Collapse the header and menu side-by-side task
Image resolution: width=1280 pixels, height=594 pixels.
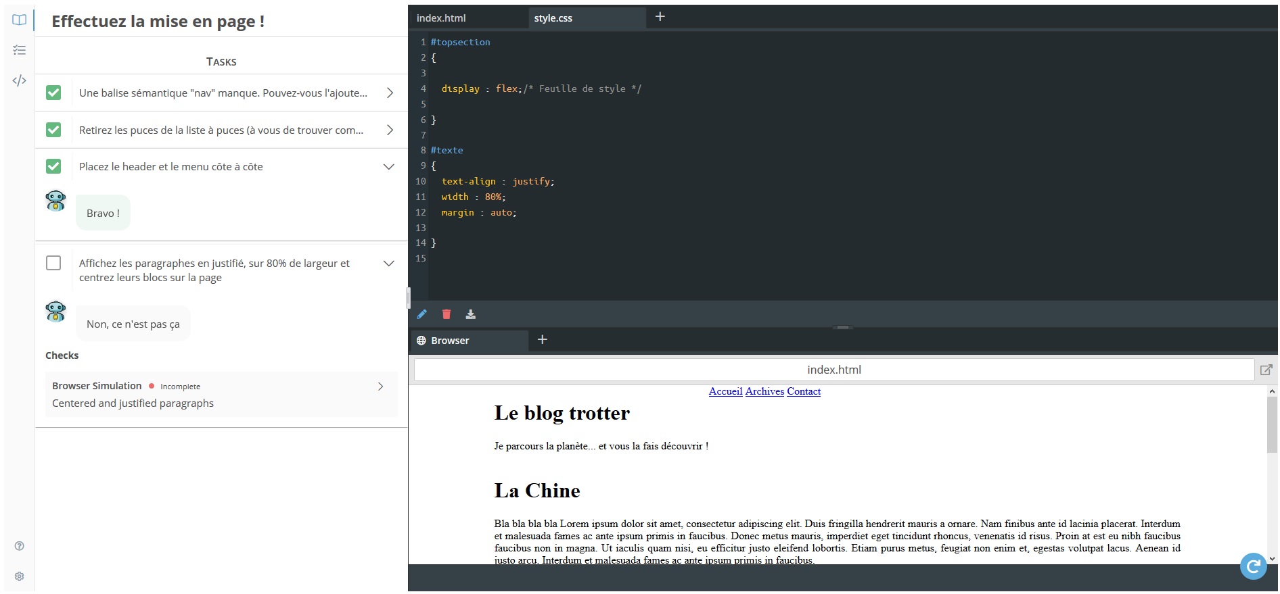coord(389,167)
